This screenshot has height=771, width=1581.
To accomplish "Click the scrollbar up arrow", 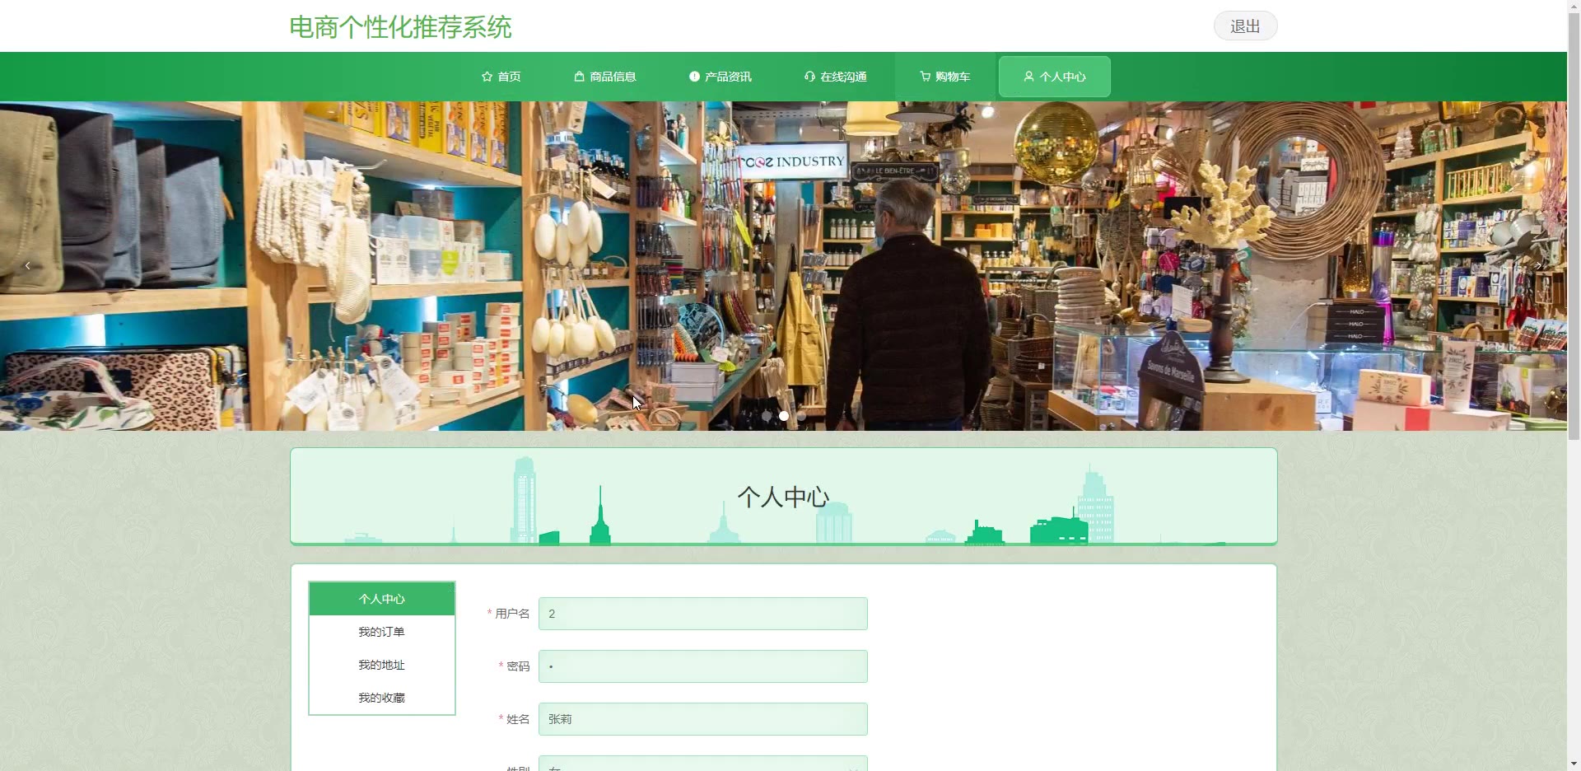I will 1574,7.
